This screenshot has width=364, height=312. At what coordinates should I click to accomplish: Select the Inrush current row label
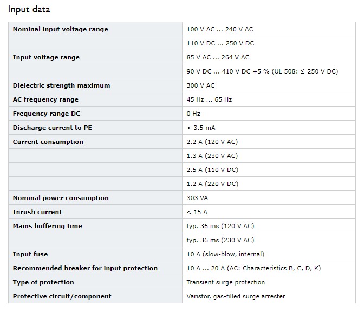coord(37,212)
